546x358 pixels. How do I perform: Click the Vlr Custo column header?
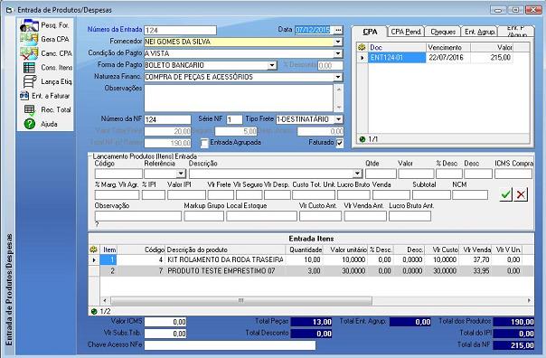point(442,250)
